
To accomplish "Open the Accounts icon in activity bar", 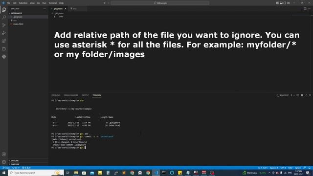I will pyautogui.click(x=4, y=154).
